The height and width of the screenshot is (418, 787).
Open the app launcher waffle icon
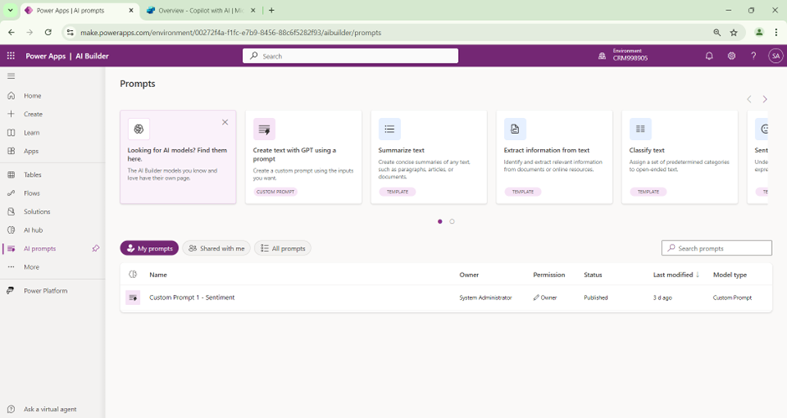coord(11,56)
